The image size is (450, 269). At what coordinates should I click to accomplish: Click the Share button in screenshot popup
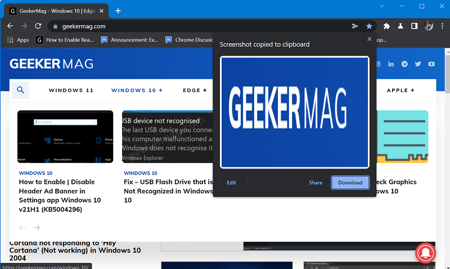coord(316,183)
